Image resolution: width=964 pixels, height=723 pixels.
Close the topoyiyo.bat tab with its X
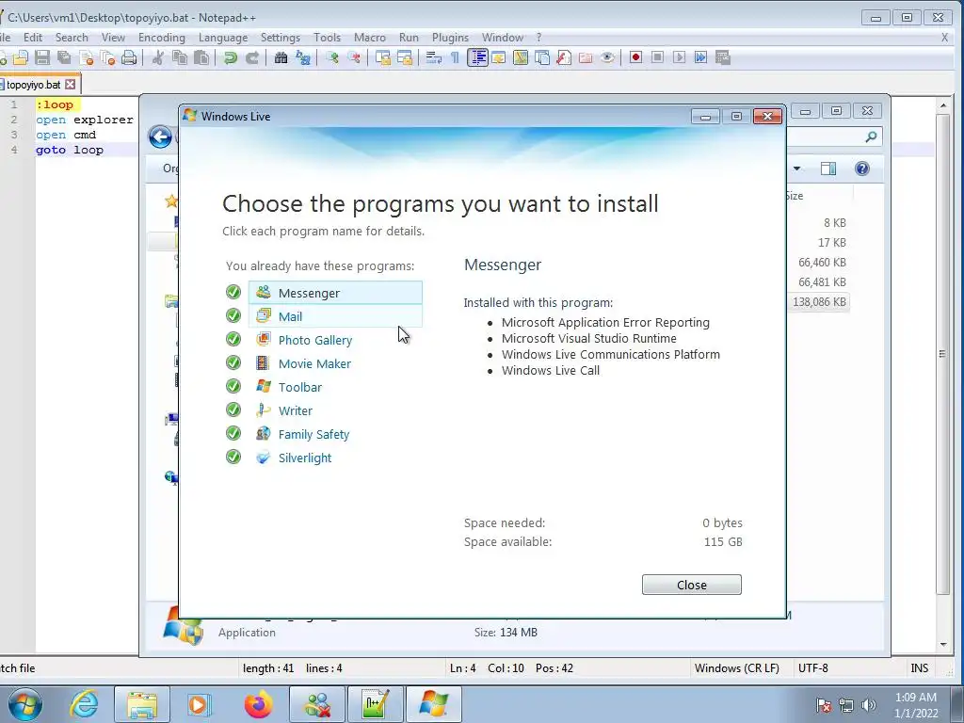point(71,84)
